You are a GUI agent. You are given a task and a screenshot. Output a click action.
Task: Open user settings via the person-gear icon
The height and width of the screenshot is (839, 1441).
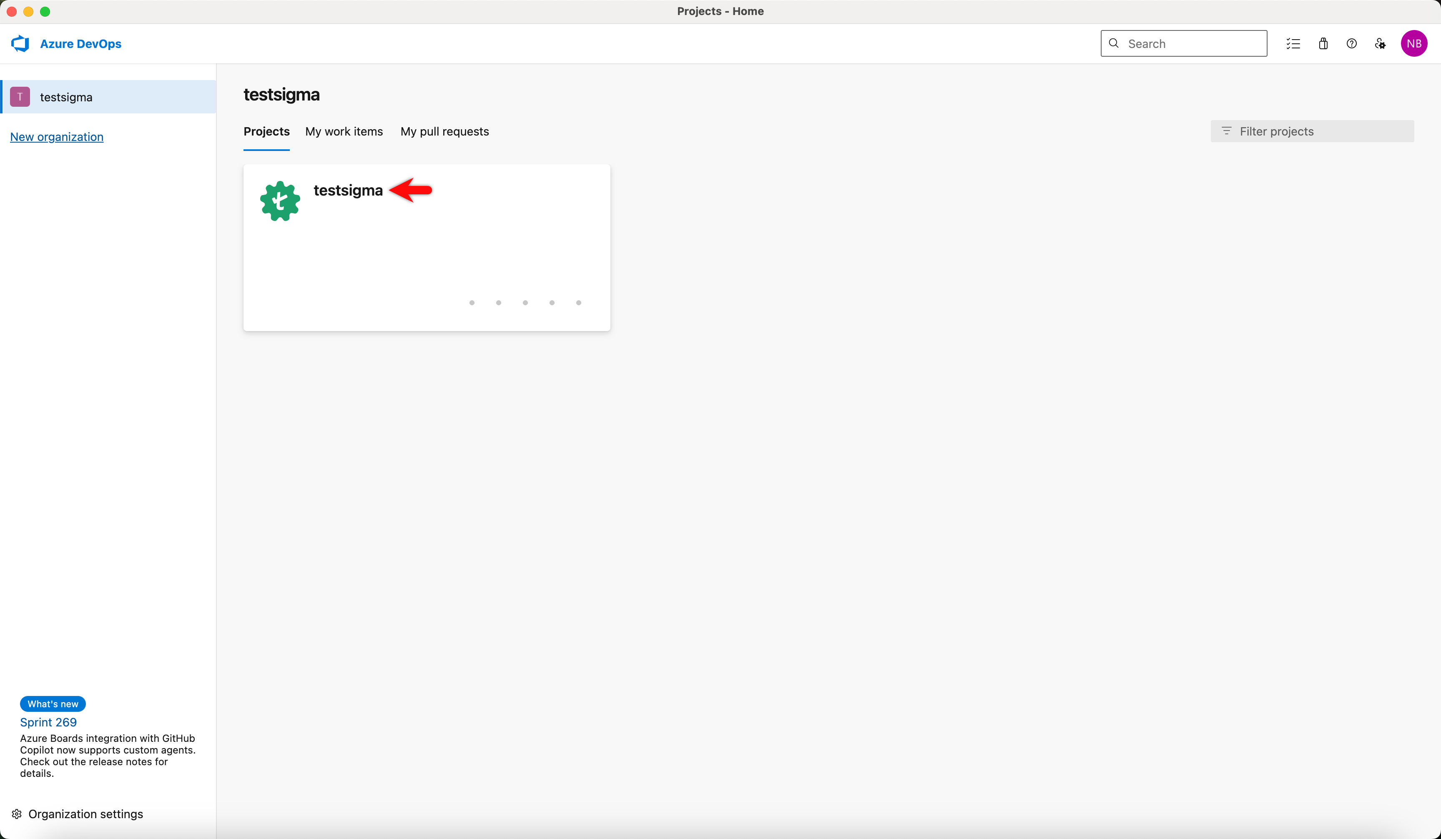click(x=1381, y=43)
